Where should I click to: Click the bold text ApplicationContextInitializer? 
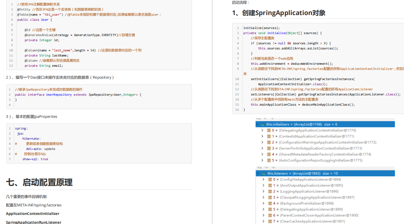tap(33, 213)
